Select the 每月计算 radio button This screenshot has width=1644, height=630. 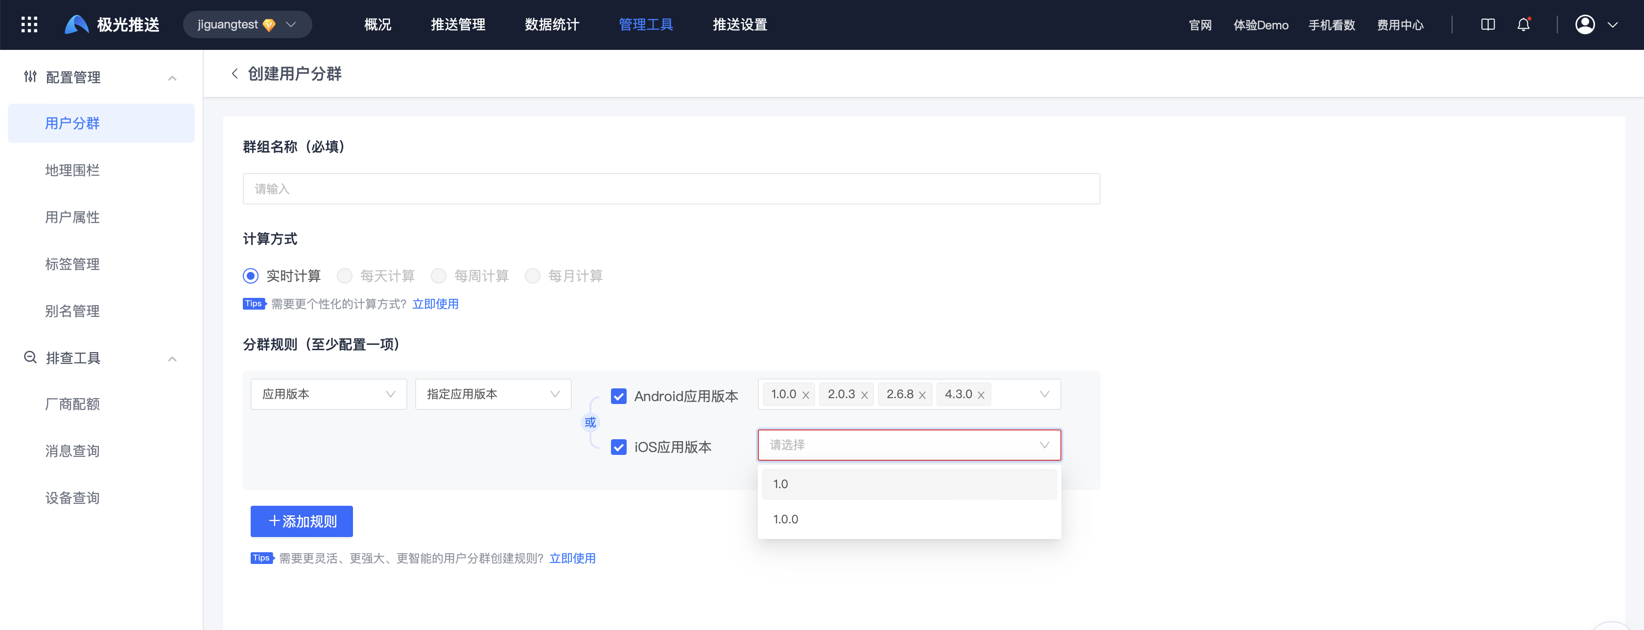[x=532, y=276]
